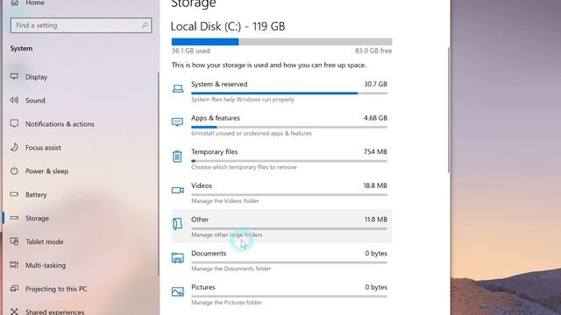The image size is (561, 315).
Task: Click the Home icon in sidebar
Action: 14,3
